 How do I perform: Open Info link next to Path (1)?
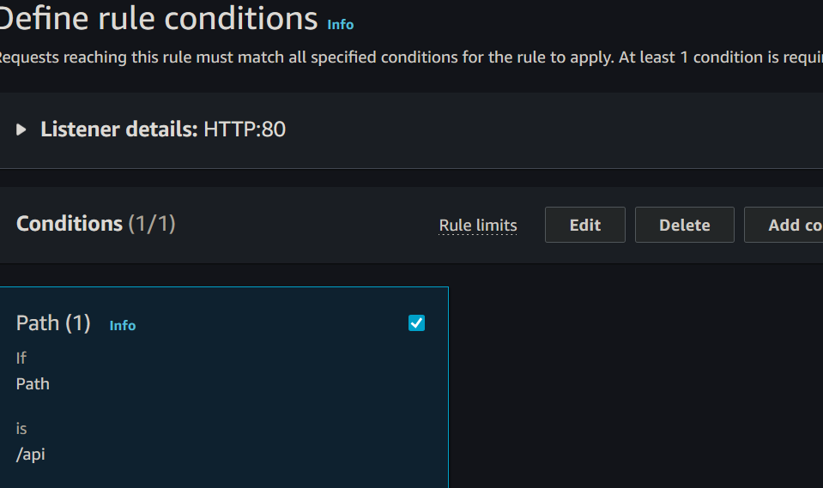pos(123,325)
